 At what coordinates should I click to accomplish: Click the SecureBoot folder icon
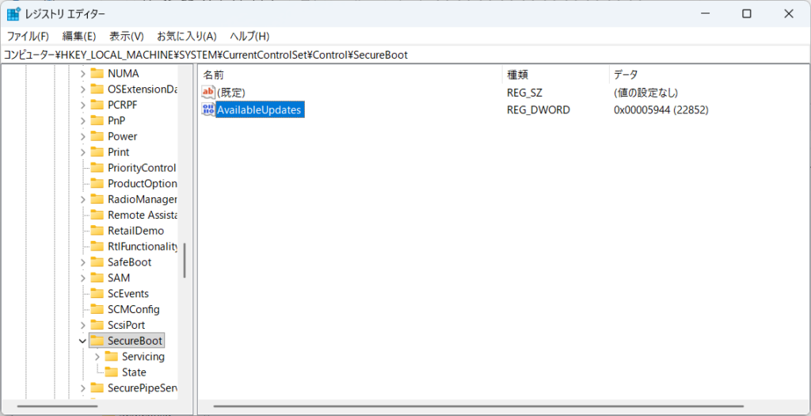tap(97, 341)
